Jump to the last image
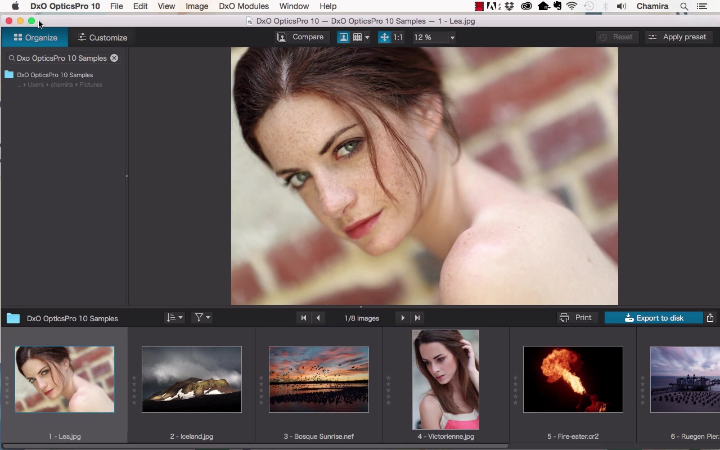This screenshot has height=450, width=720. pyautogui.click(x=417, y=318)
